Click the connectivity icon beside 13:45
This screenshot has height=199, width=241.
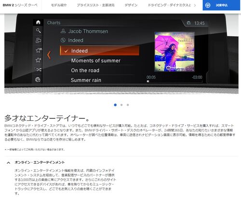(188, 23)
